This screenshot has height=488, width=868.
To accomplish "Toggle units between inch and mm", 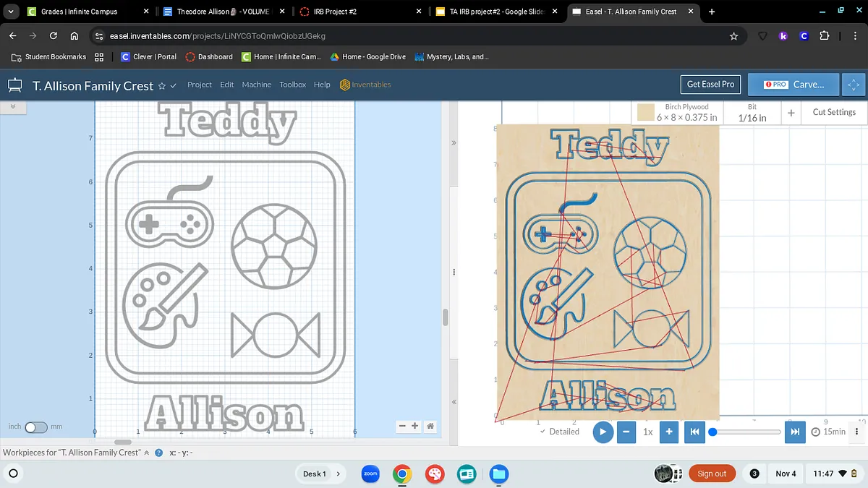I will coord(35,427).
